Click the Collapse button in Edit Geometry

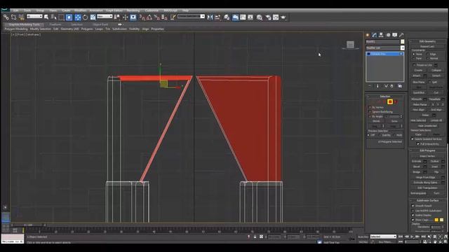coord(436,70)
